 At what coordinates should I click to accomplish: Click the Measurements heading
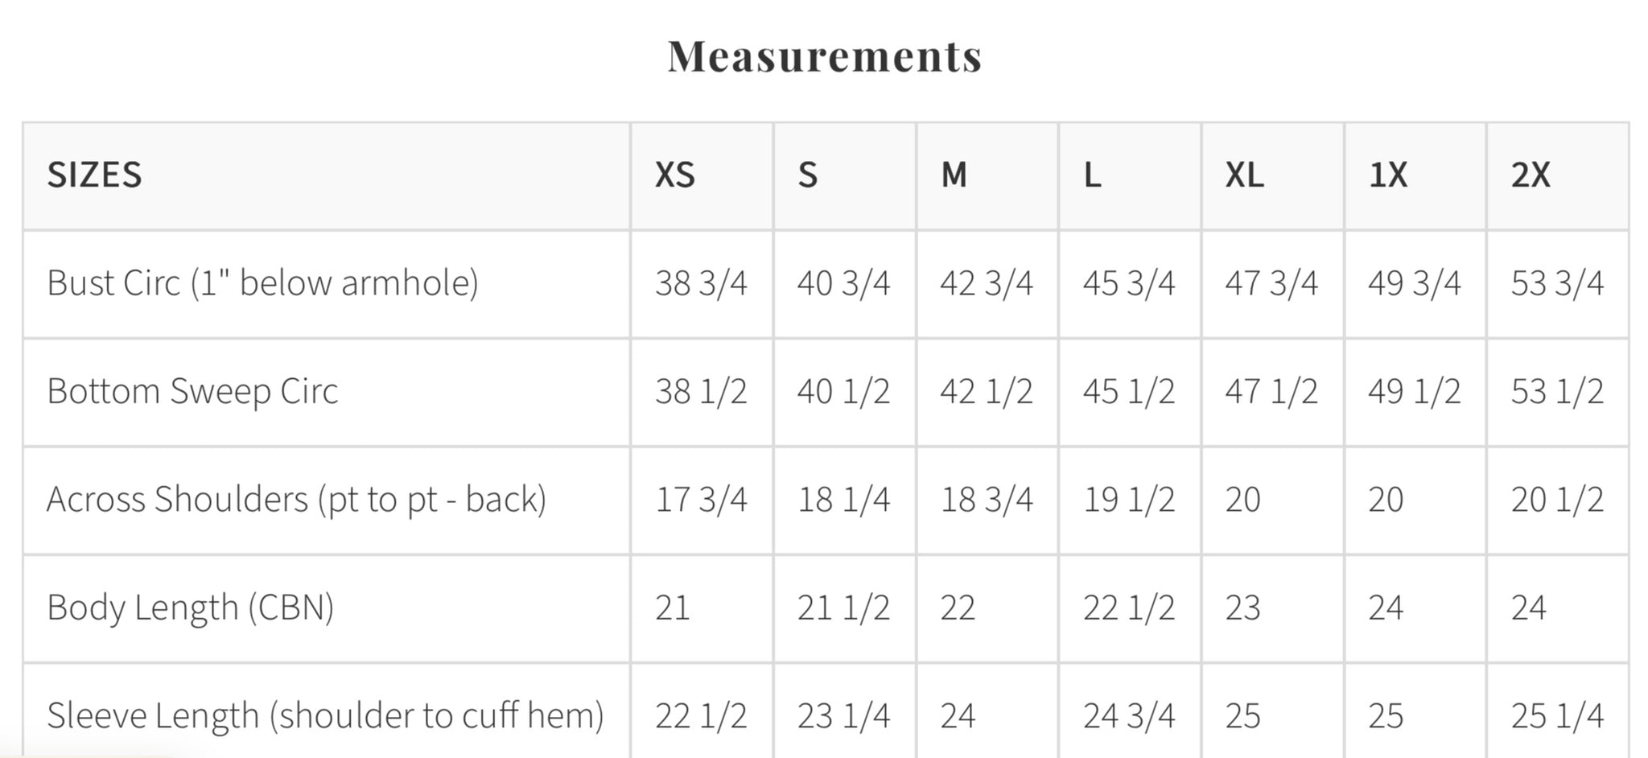tap(824, 56)
